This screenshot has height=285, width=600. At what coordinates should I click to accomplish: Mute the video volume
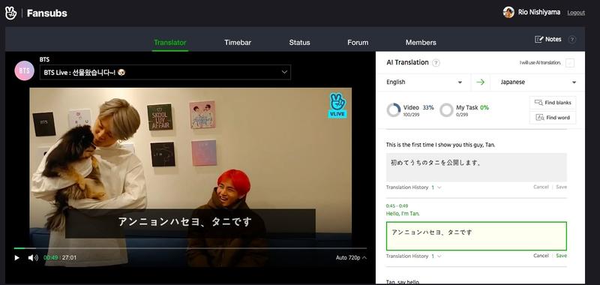(x=33, y=258)
